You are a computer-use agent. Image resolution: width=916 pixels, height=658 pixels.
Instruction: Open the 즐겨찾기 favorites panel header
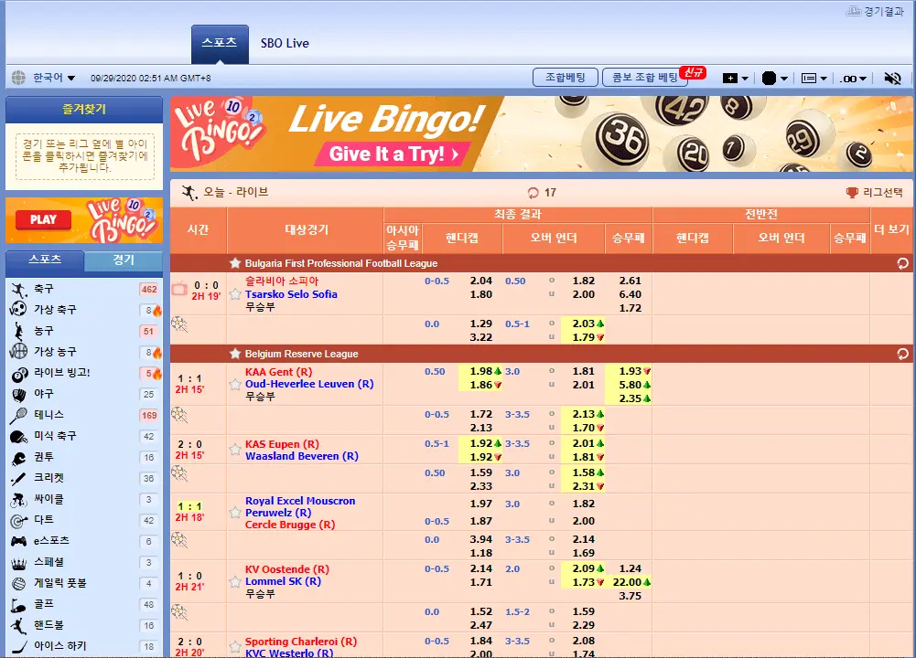[x=84, y=110]
